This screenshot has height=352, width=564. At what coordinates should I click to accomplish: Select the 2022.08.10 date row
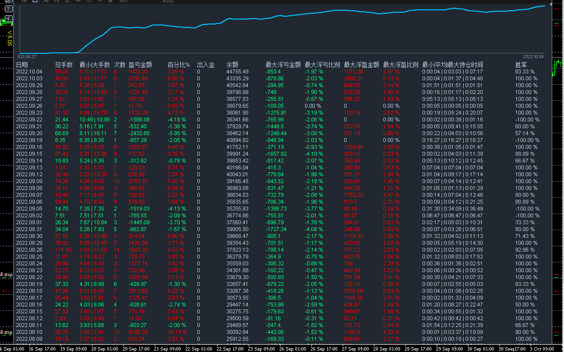coord(282,332)
